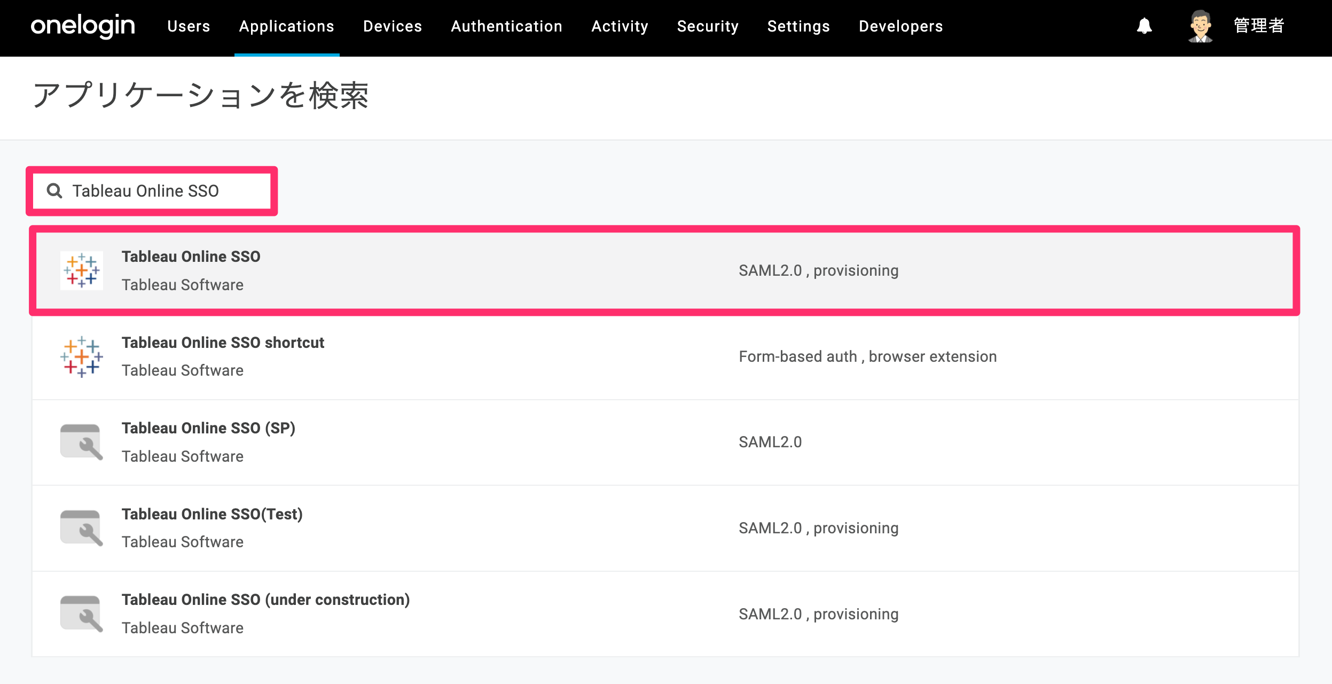Image resolution: width=1332 pixels, height=684 pixels.
Task: Open the notifications bell
Action: 1144,26
